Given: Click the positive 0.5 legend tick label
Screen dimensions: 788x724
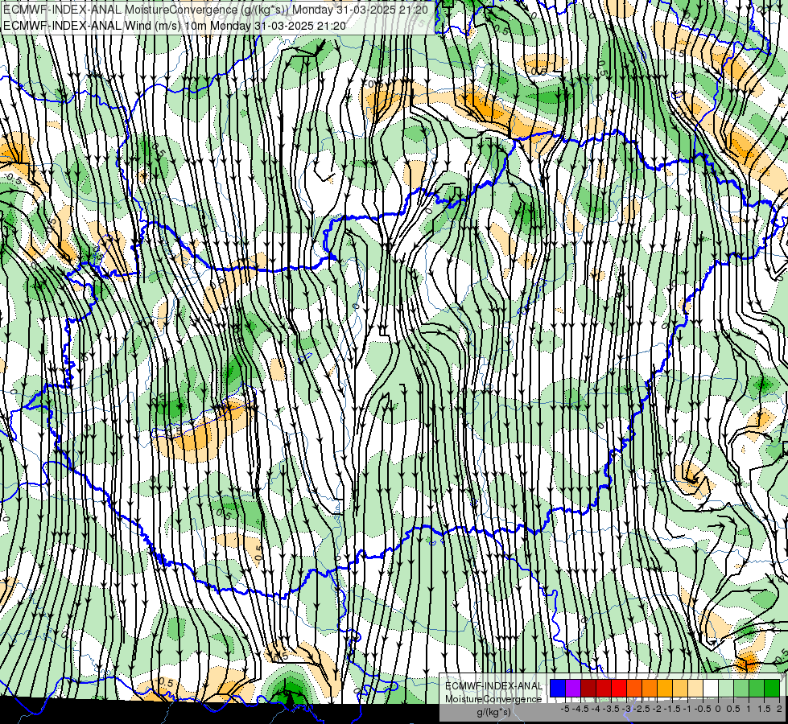Looking at the screenshot, I should pos(733,709).
